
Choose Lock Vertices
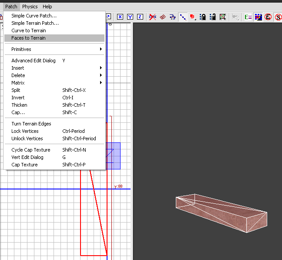pos(54,131)
